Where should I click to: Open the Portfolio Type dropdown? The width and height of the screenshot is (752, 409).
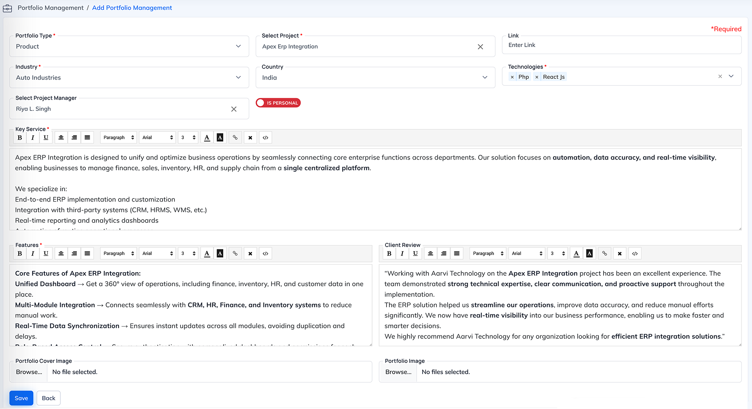[x=129, y=46]
